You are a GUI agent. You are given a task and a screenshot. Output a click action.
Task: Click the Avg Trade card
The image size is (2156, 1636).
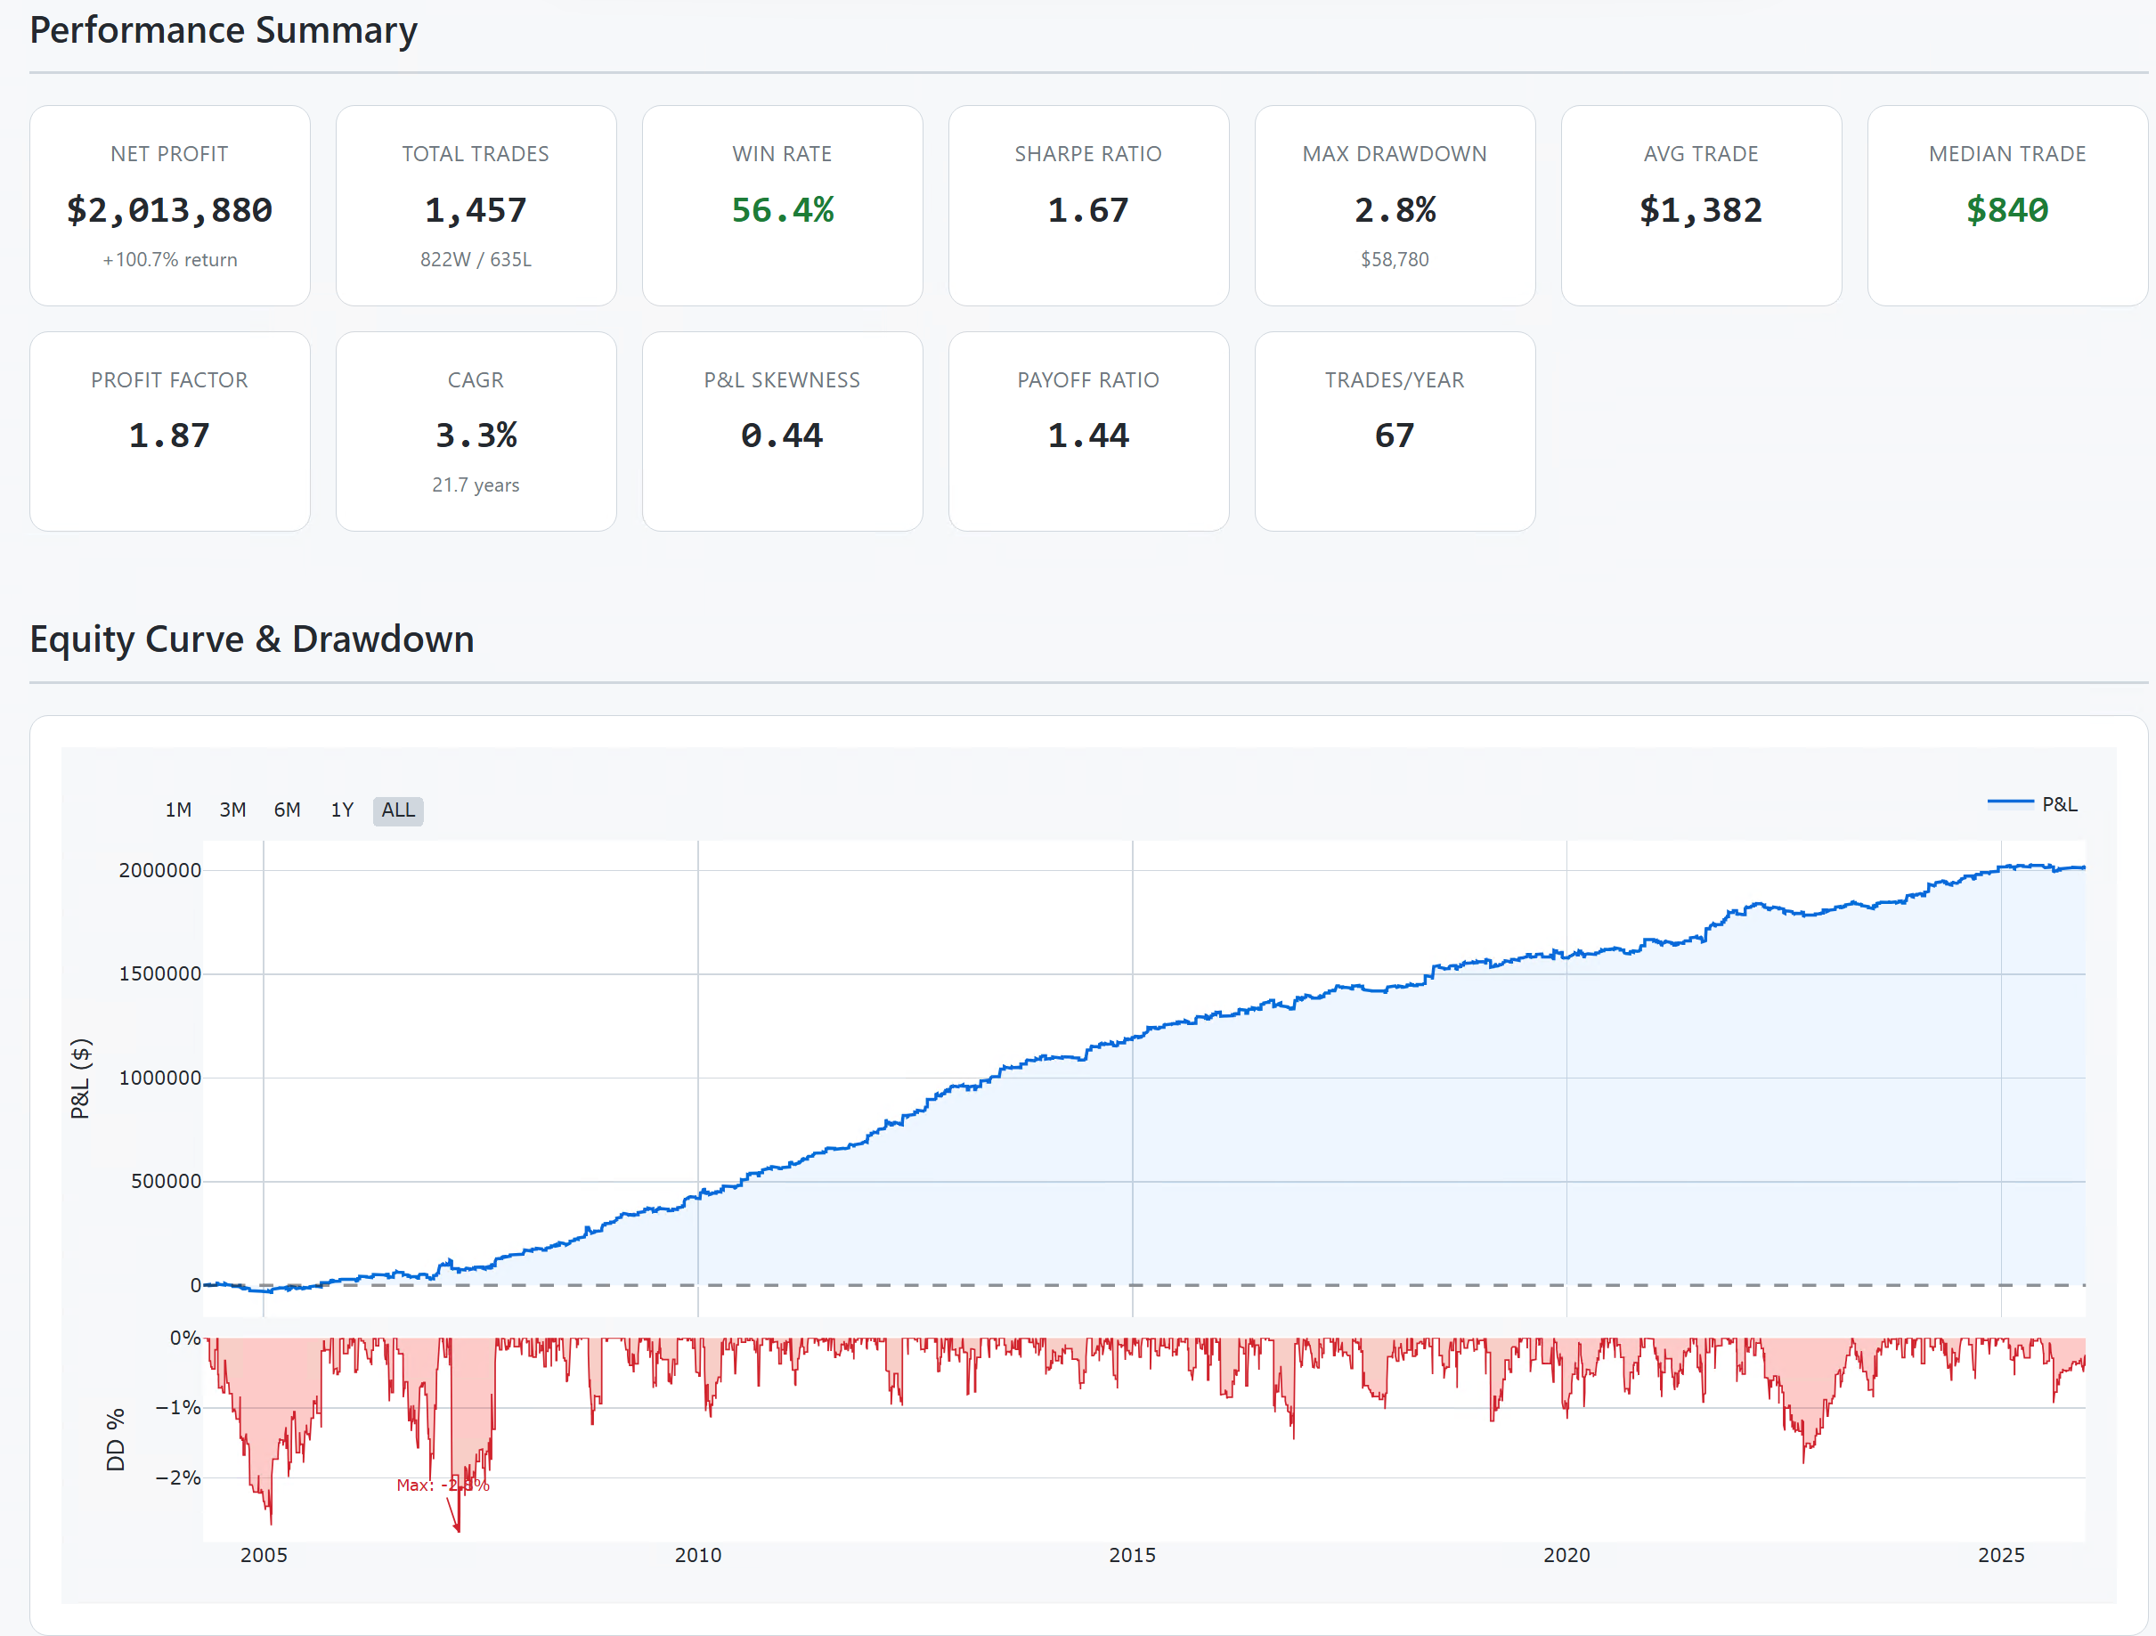tap(1700, 206)
